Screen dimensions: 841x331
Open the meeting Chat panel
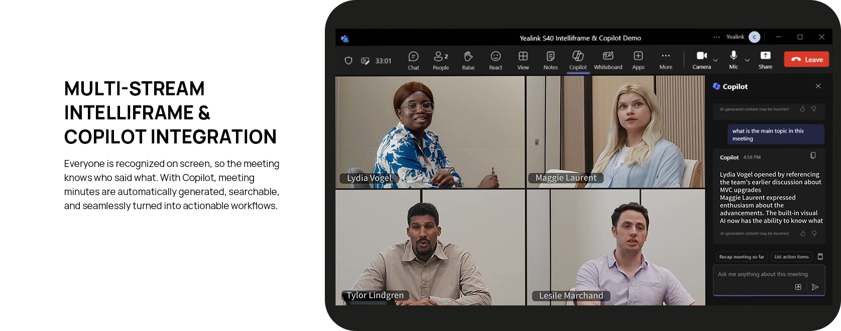point(413,60)
